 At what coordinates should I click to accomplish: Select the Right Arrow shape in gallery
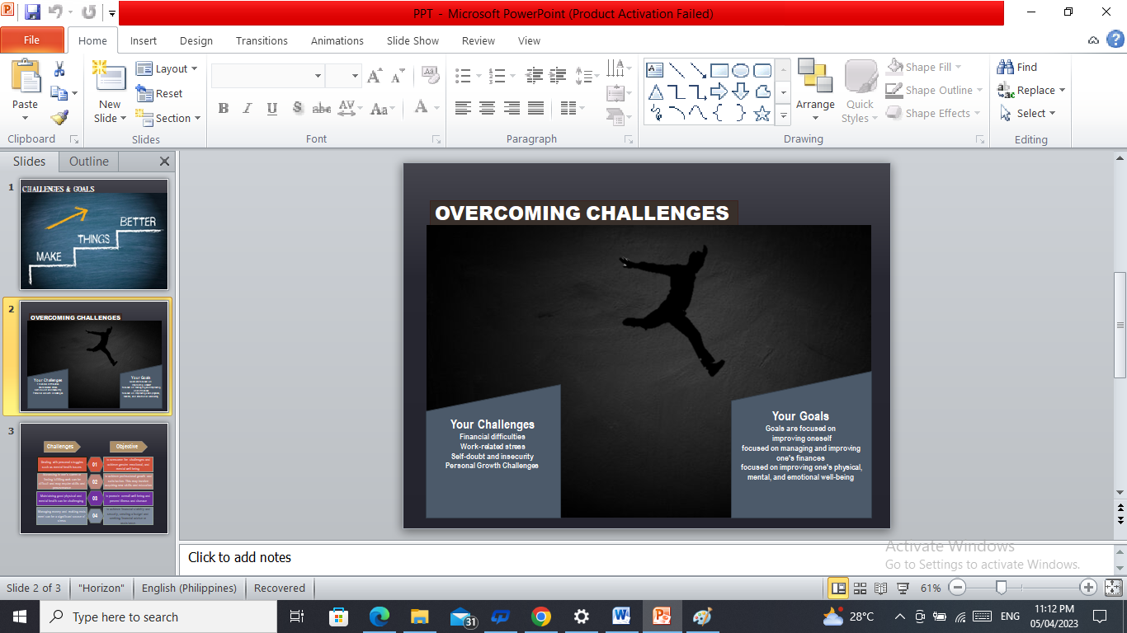point(719,91)
